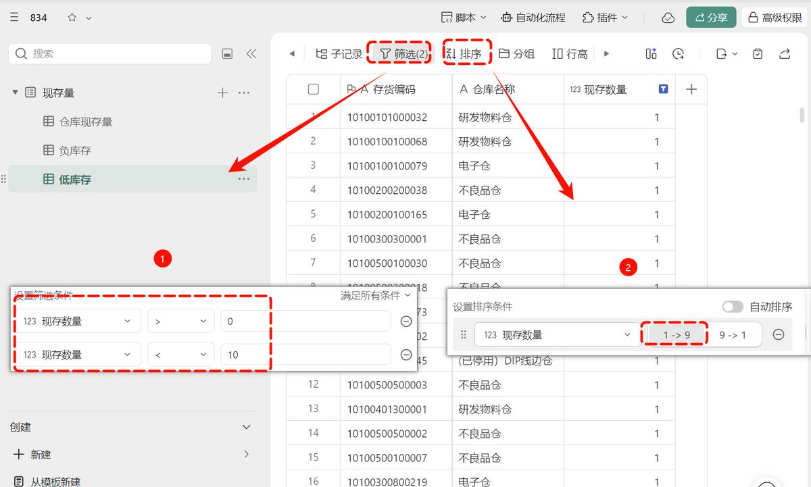Open the "<" operator dropdown
Image resolution: width=811 pixels, height=487 pixels.
(x=181, y=355)
